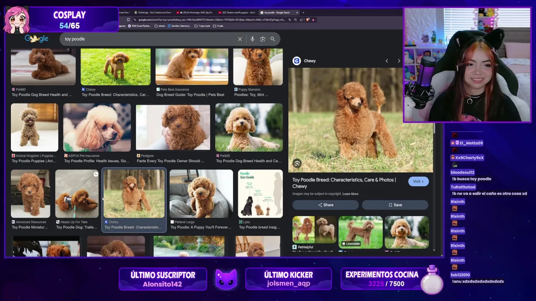Bookmark this page icon in address bar
The width and height of the screenshot is (536, 301).
pyautogui.click(x=128, y=20)
